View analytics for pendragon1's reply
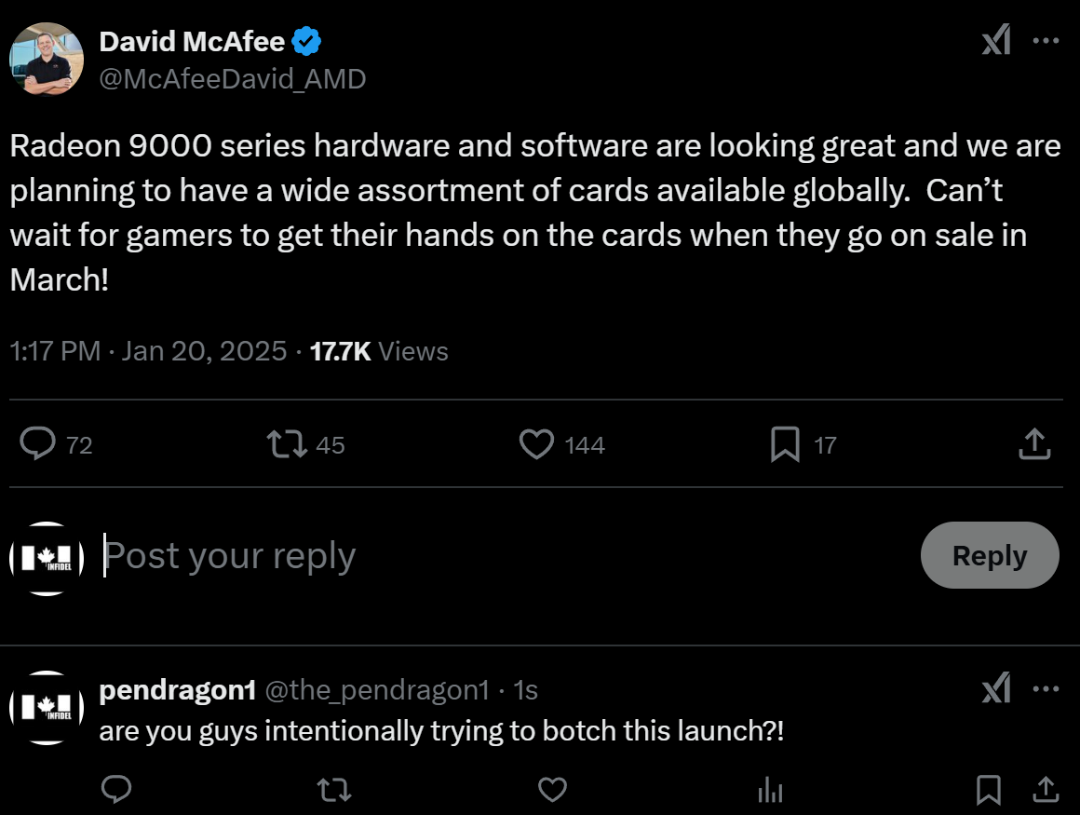The height and width of the screenshot is (815, 1080). click(x=770, y=790)
